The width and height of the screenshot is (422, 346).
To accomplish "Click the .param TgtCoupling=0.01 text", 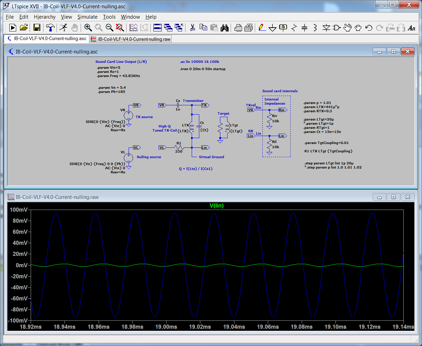I will coord(326,143).
